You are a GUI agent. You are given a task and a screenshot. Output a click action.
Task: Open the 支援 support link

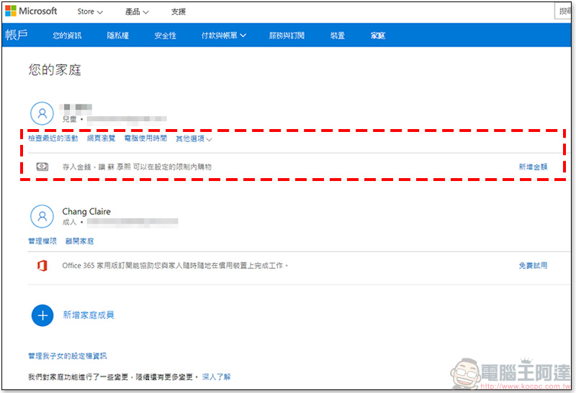(x=179, y=12)
